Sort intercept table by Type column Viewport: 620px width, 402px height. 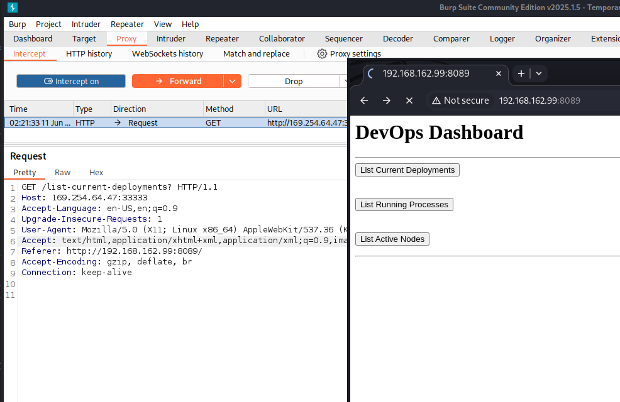92,109
